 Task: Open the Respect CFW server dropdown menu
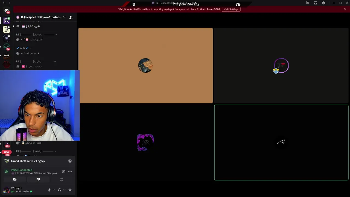point(41,17)
